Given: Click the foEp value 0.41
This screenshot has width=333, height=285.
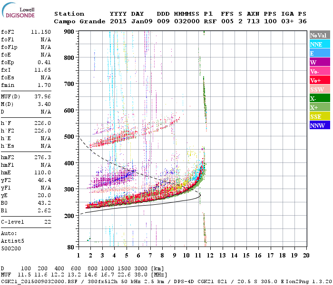Looking at the screenshot, I should click(x=44, y=62).
